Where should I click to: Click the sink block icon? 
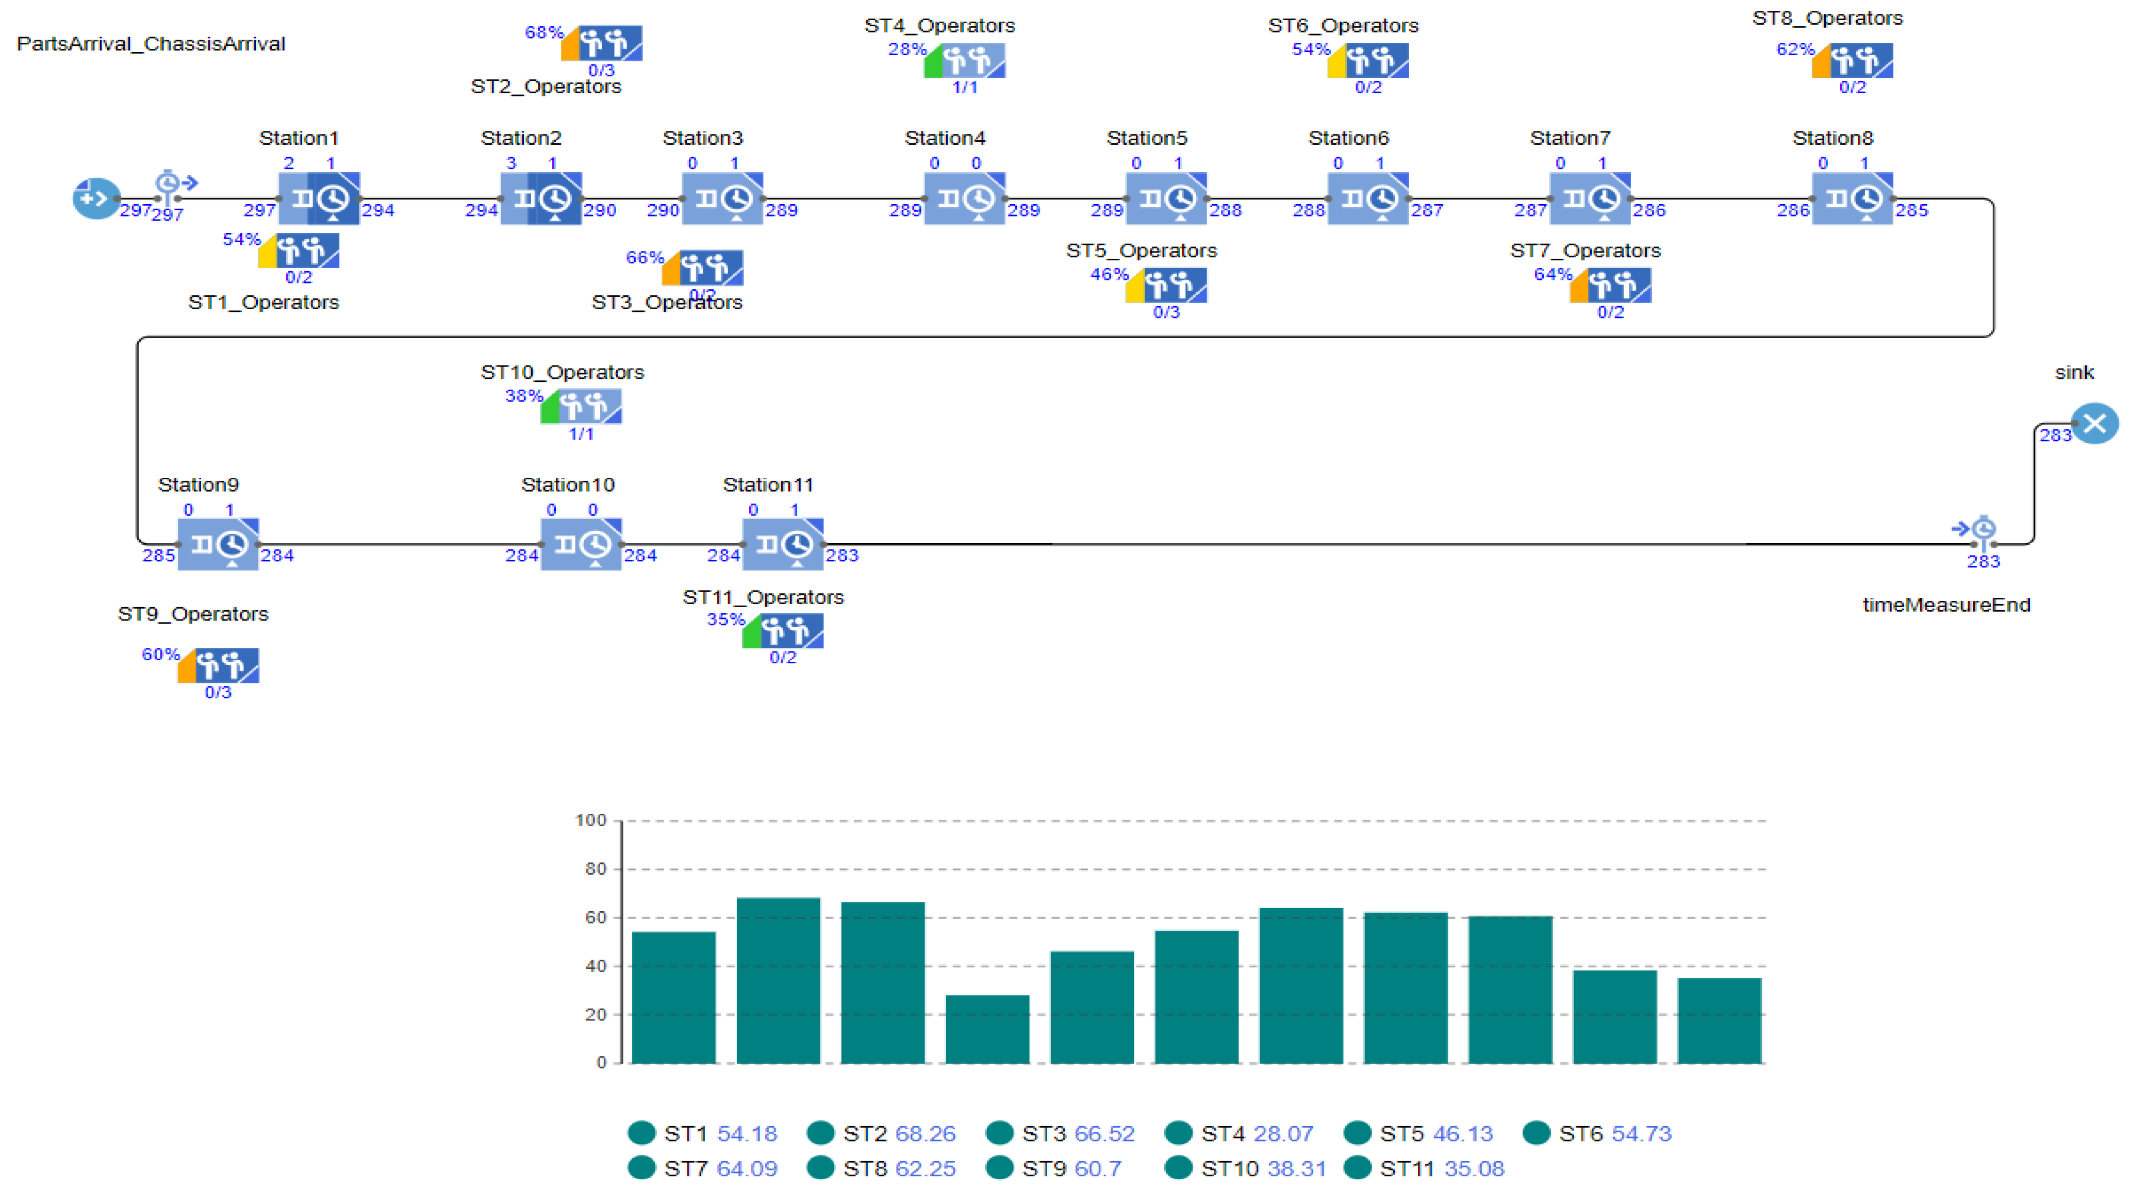2093,424
